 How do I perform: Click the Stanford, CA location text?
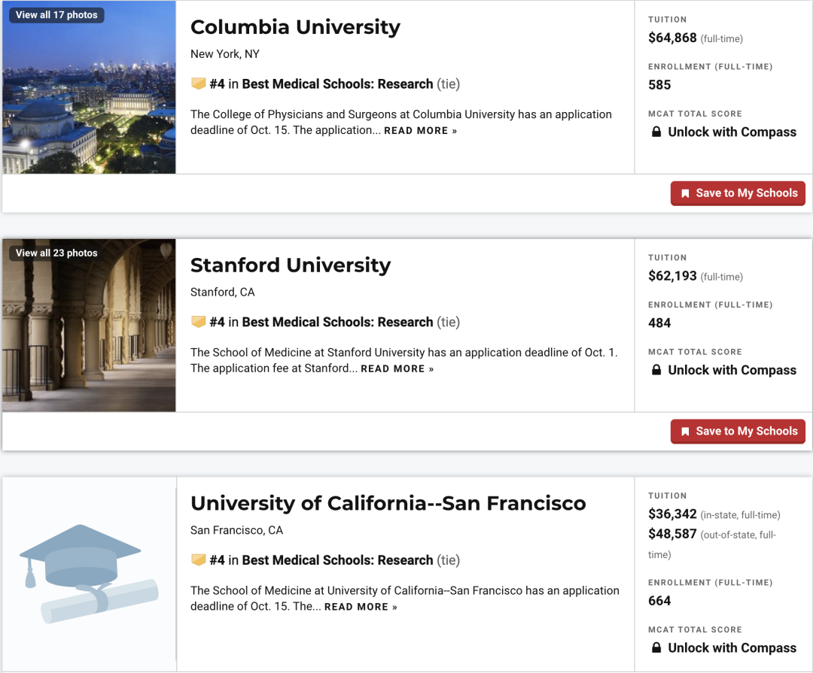[x=222, y=293]
